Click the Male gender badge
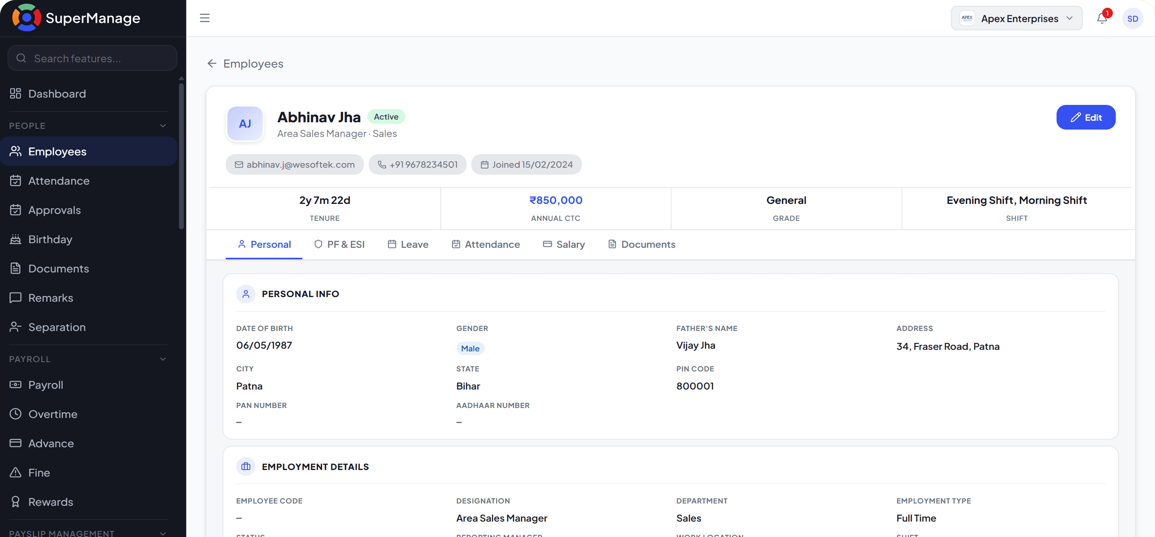Viewport: 1155px width, 537px height. coord(470,348)
